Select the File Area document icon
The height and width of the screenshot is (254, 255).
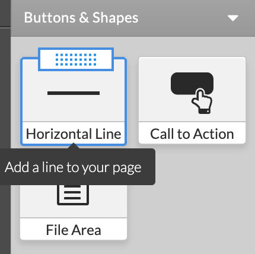[73, 195]
